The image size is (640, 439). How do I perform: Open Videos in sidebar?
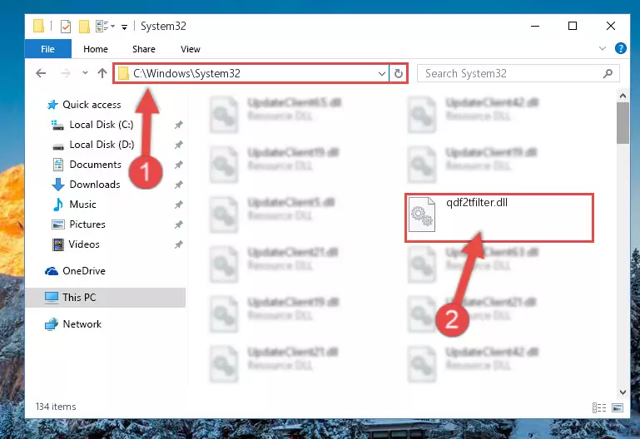click(84, 244)
